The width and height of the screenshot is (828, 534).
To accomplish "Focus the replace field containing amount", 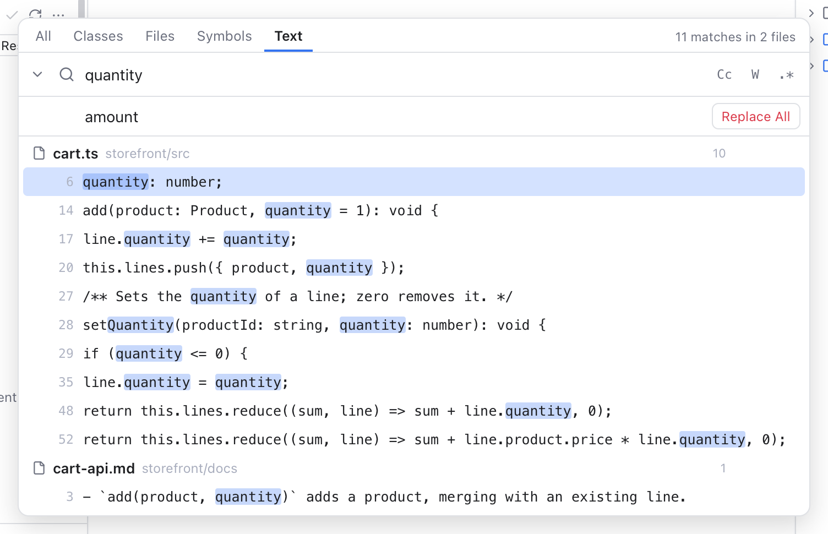I will pos(394,117).
